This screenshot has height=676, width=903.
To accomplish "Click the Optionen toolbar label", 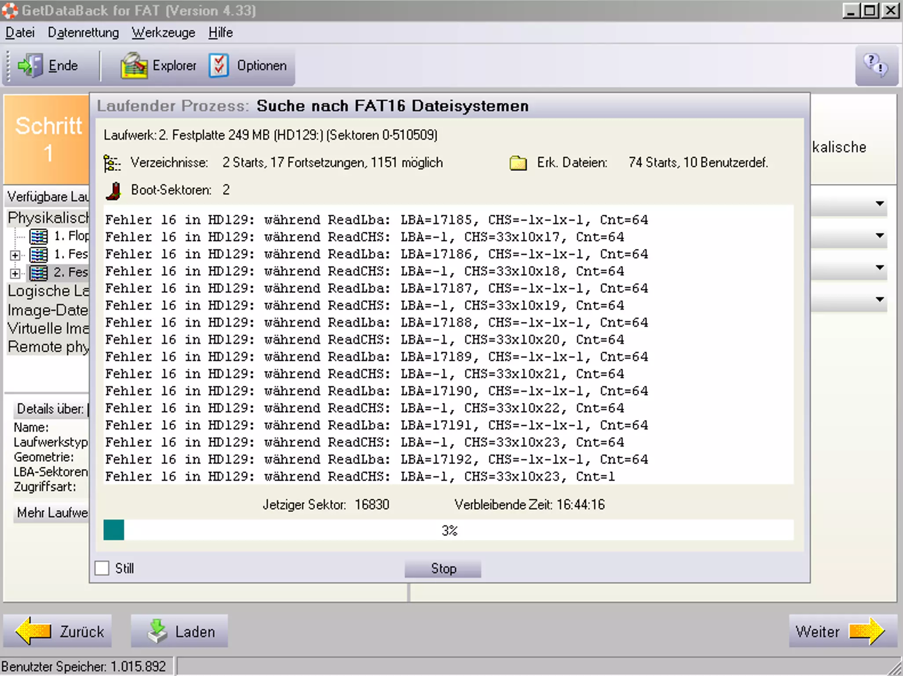I will pyautogui.click(x=262, y=66).
